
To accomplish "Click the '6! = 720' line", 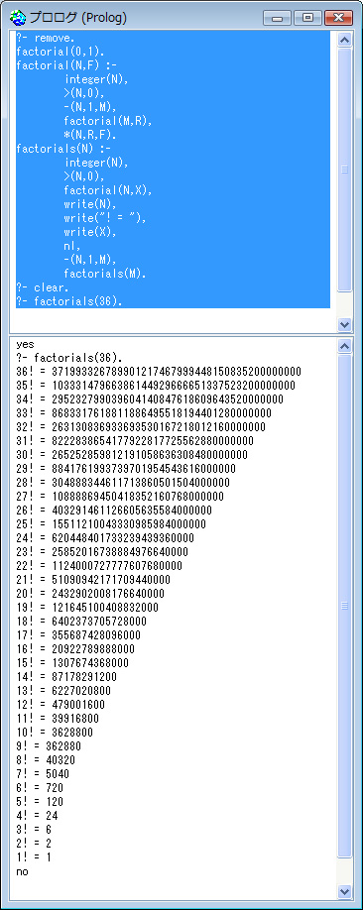I will tap(41, 788).
